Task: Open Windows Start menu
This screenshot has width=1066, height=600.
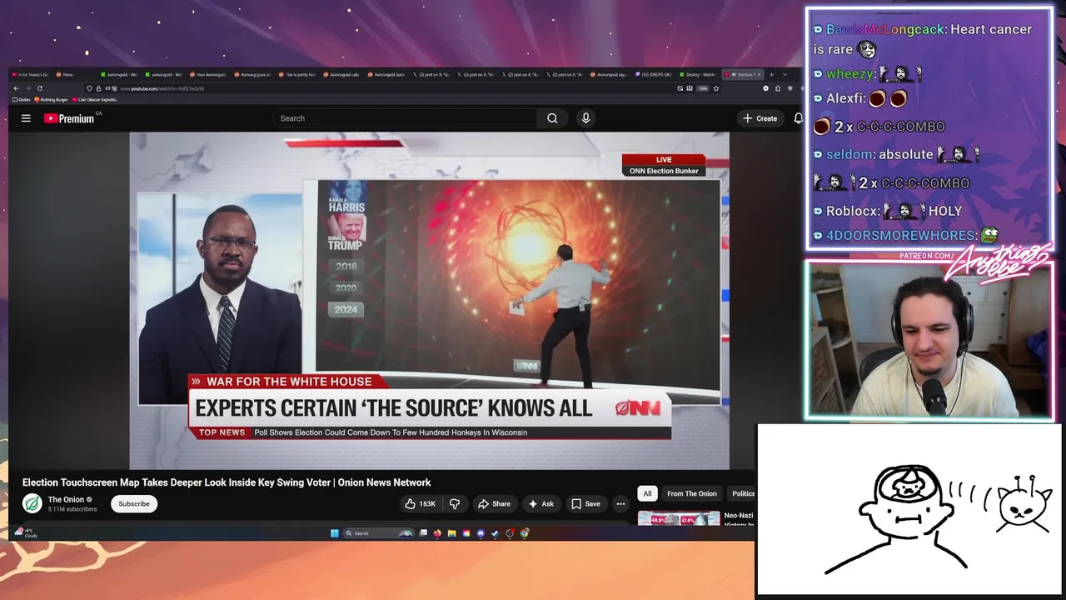Action: [x=335, y=533]
